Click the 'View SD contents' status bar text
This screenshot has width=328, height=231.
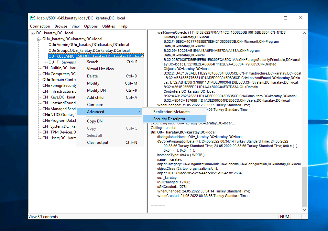43,217
